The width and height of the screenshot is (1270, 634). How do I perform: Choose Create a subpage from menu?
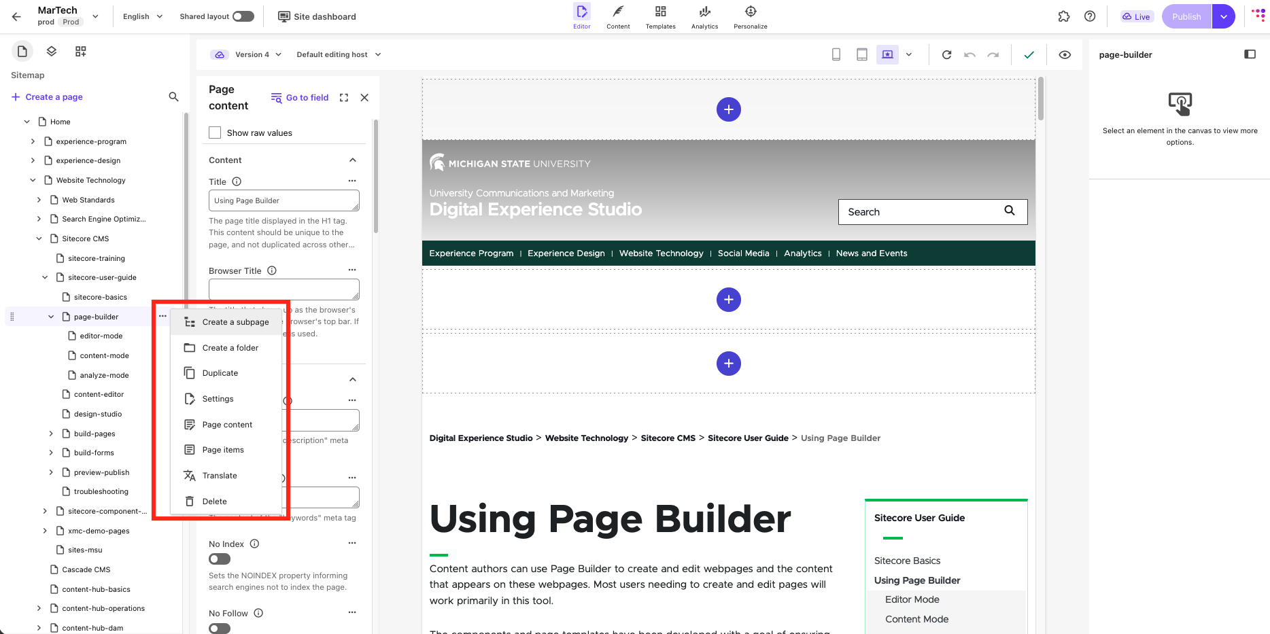(x=226, y=322)
